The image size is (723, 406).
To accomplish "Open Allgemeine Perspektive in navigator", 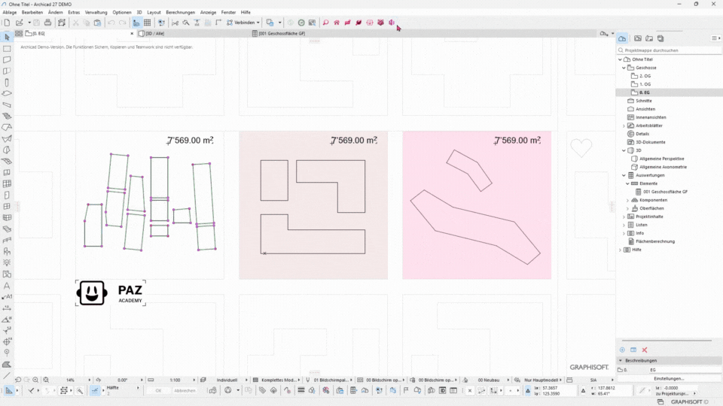I will [662, 159].
